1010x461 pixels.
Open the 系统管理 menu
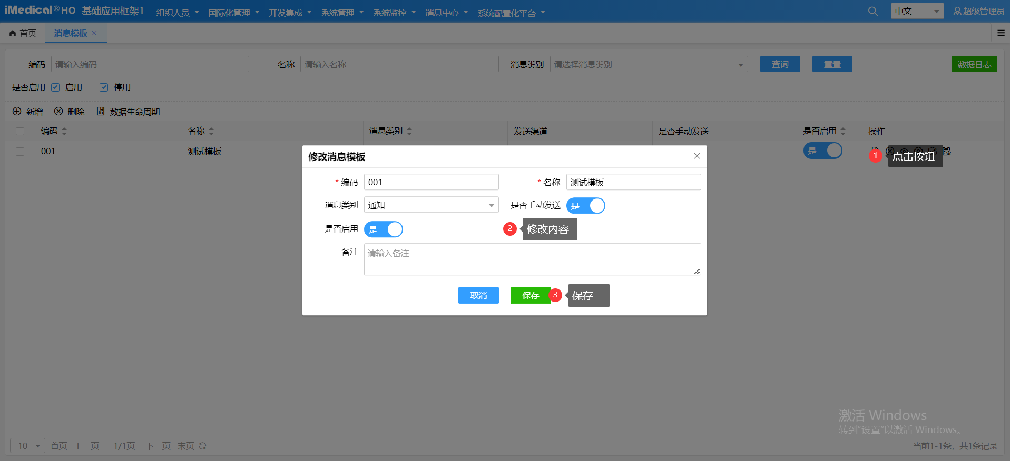(342, 13)
